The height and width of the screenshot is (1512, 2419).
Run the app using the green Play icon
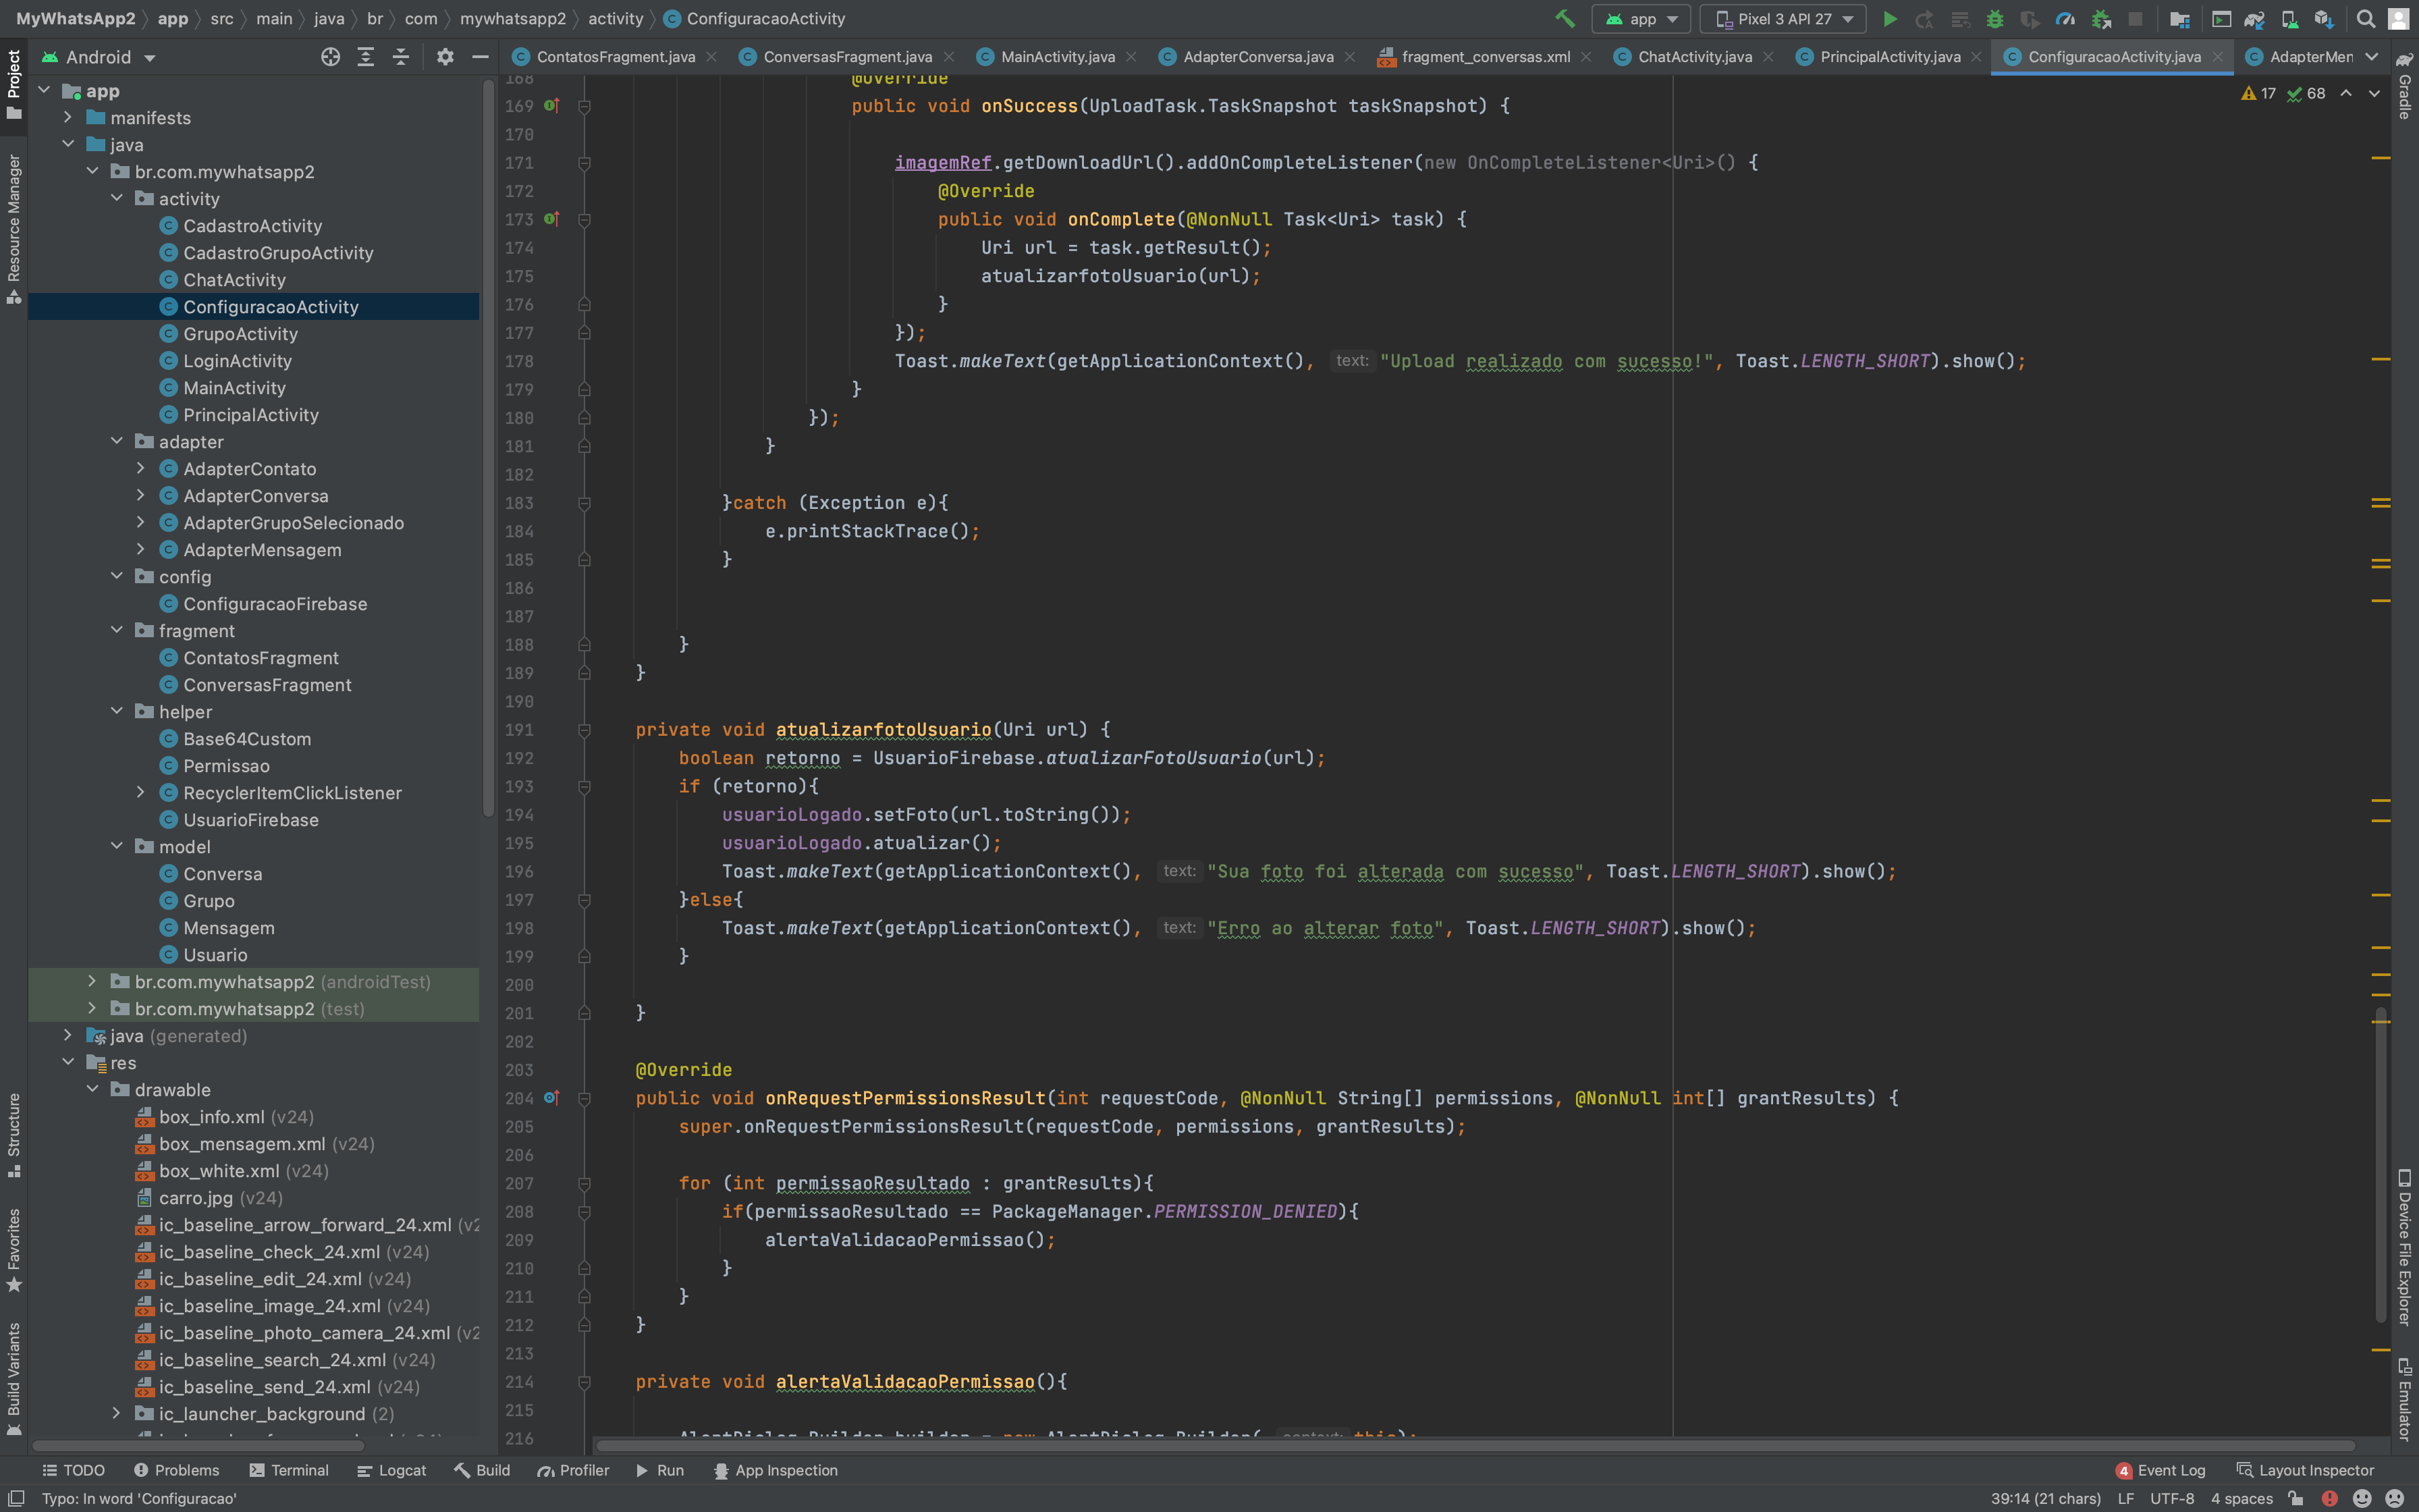(x=1891, y=18)
